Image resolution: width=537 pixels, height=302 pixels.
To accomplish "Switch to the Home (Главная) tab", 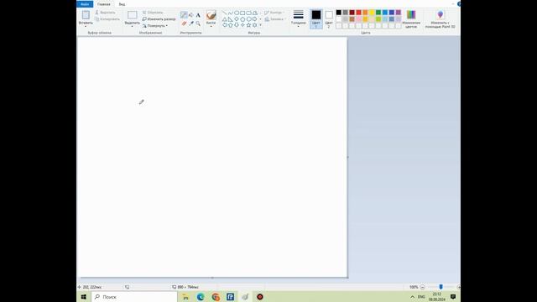I will pos(104,4).
